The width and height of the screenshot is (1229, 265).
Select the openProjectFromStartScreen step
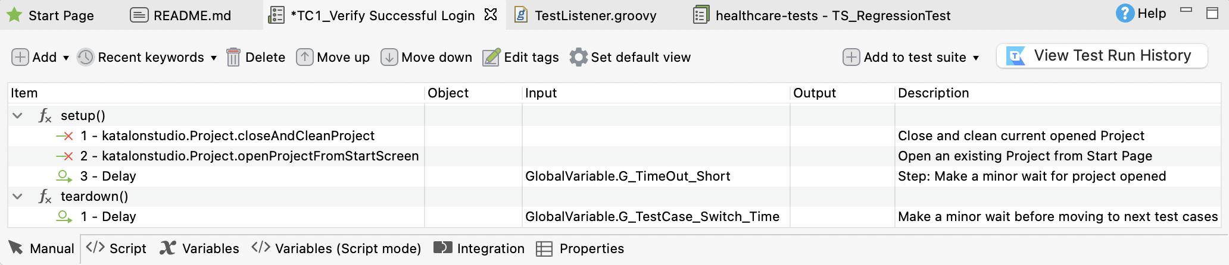tap(260, 156)
